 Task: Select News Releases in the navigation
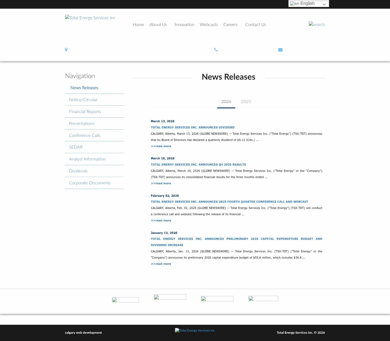(84, 88)
